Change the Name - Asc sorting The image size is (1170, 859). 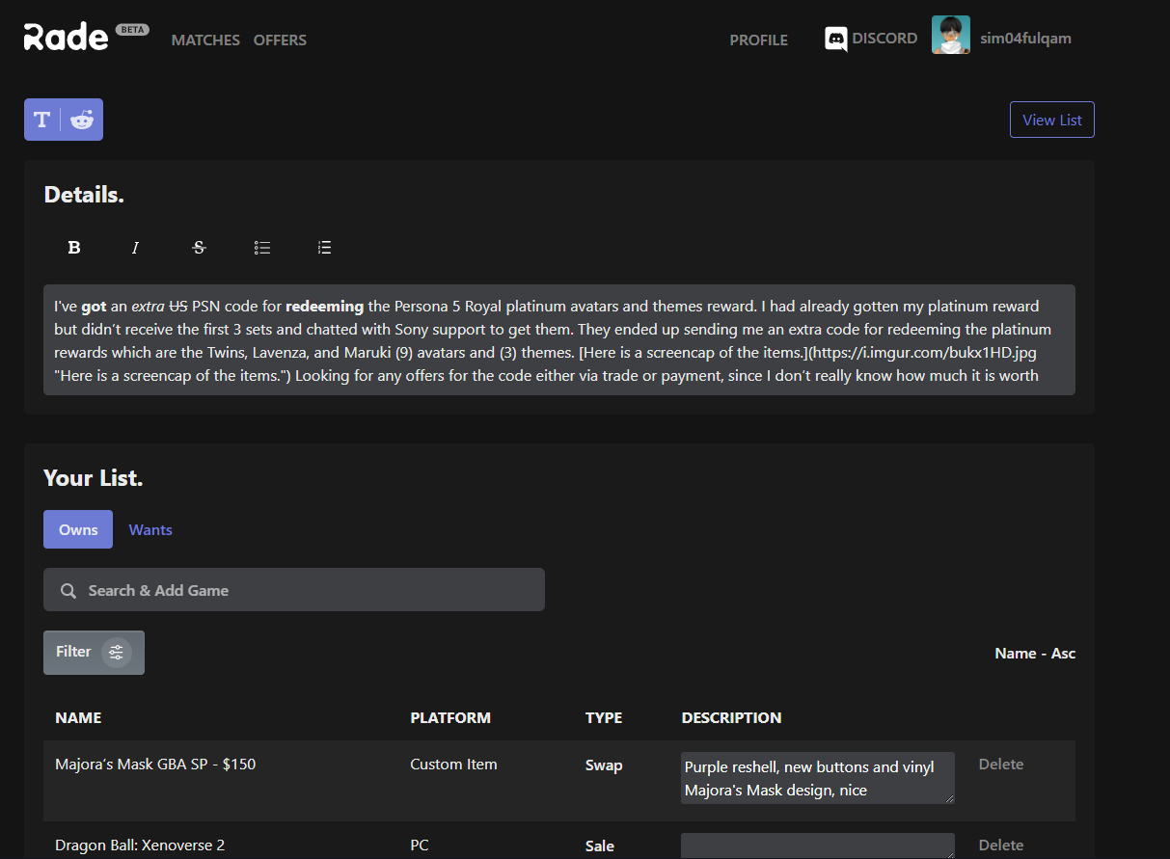(x=1035, y=653)
